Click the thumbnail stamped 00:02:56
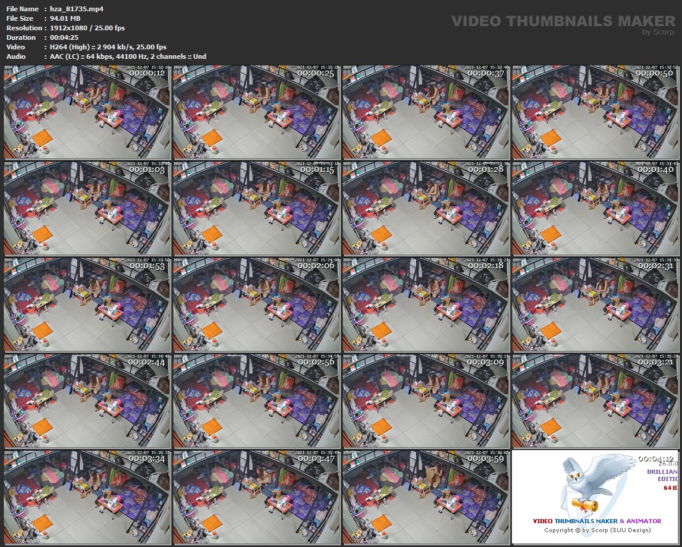The width and height of the screenshot is (682, 547). (x=256, y=401)
